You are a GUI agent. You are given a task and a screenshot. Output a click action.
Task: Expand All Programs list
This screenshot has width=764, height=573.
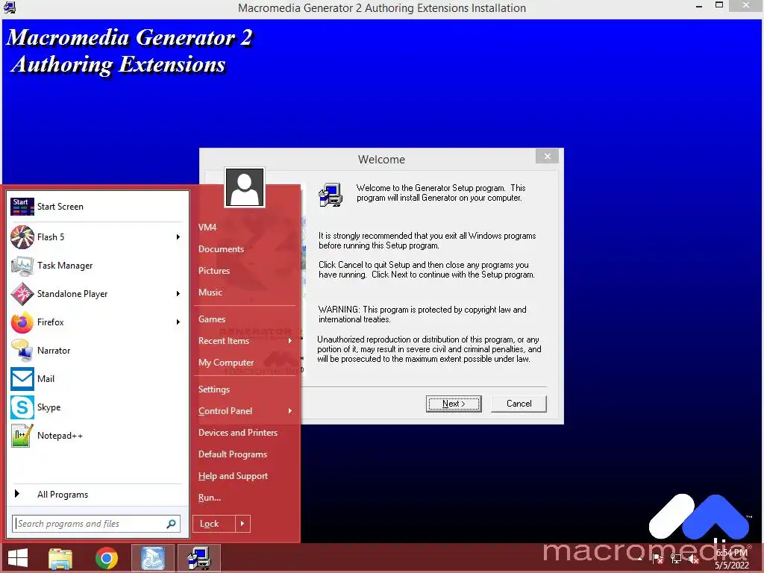pyautogui.click(x=63, y=495)
